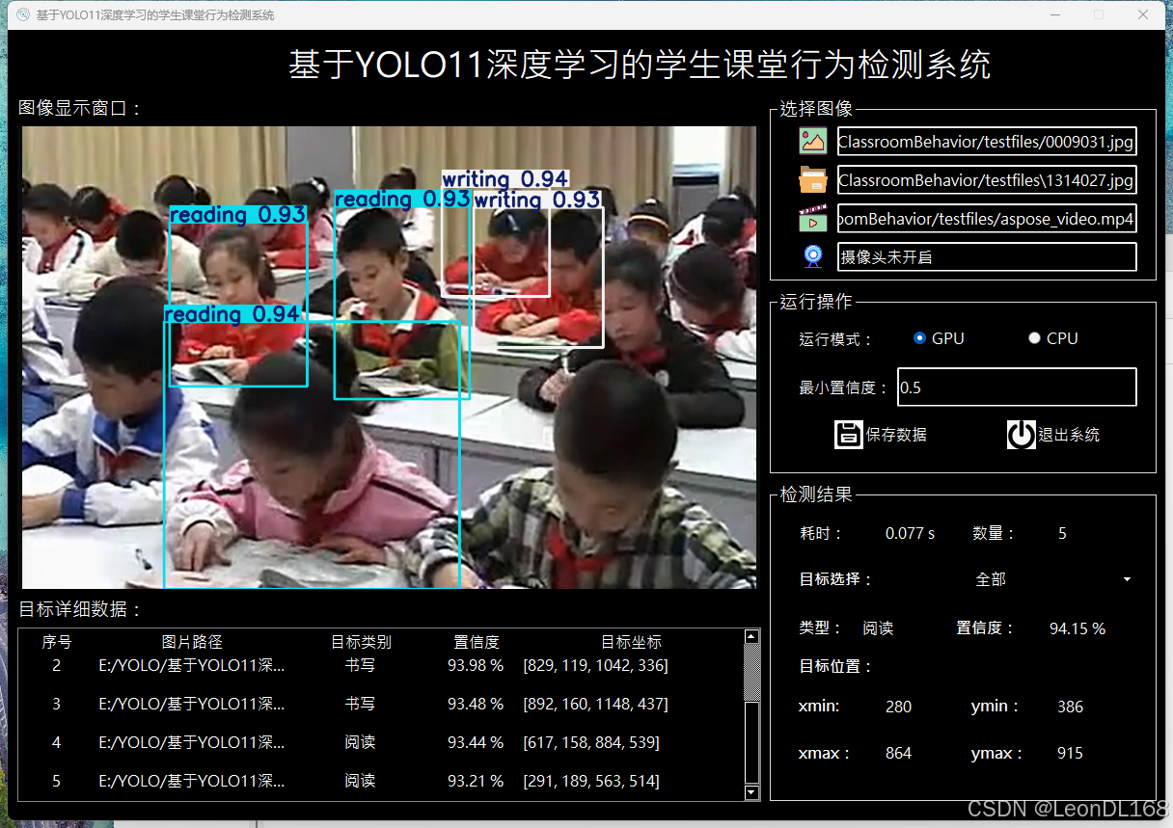Click the scrollbar down arrow in the data table
This screenshot has height=828, width=1173.
[x=751, y=792]
